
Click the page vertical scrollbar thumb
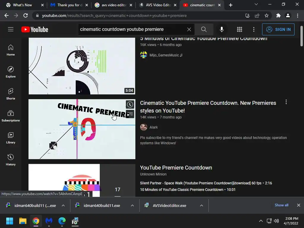click(x=302, y=36)
